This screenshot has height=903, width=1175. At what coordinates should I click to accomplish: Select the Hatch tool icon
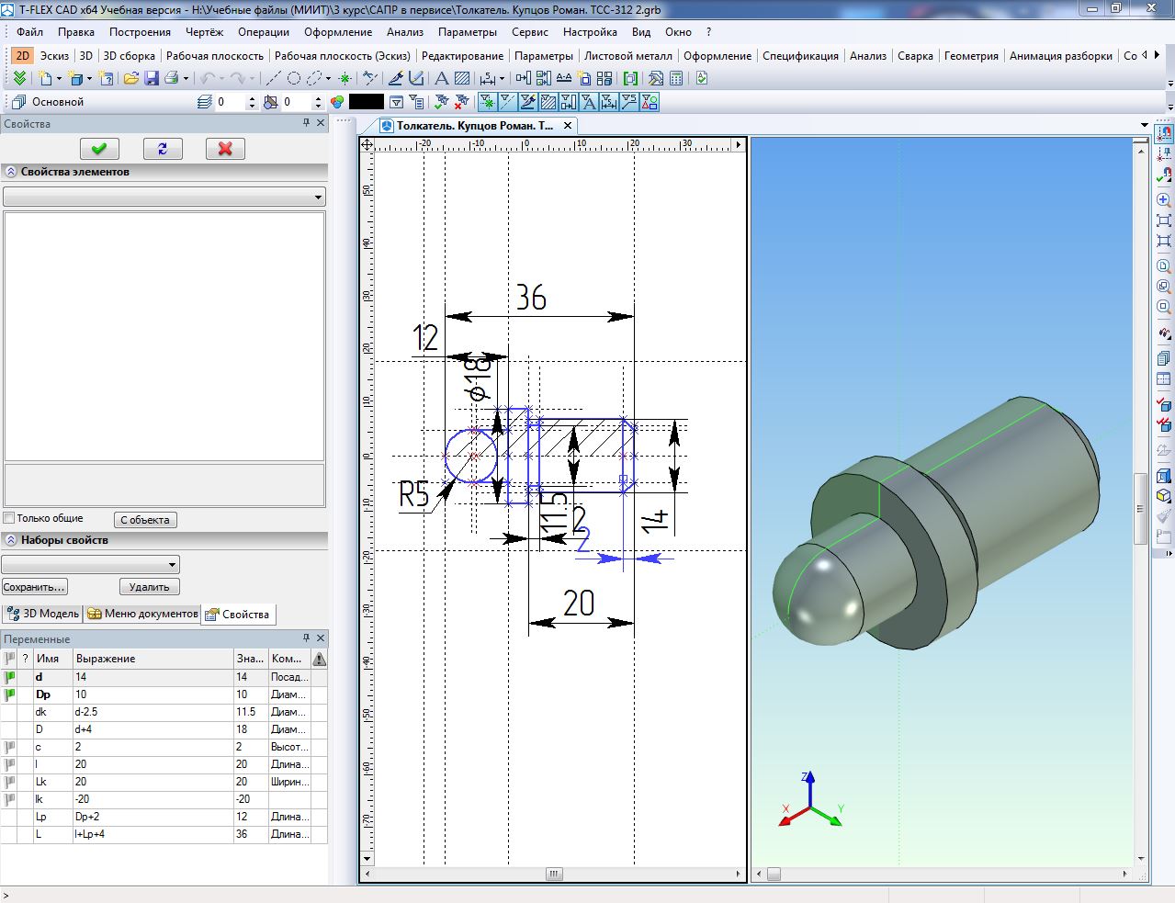[x=462, y=79]
